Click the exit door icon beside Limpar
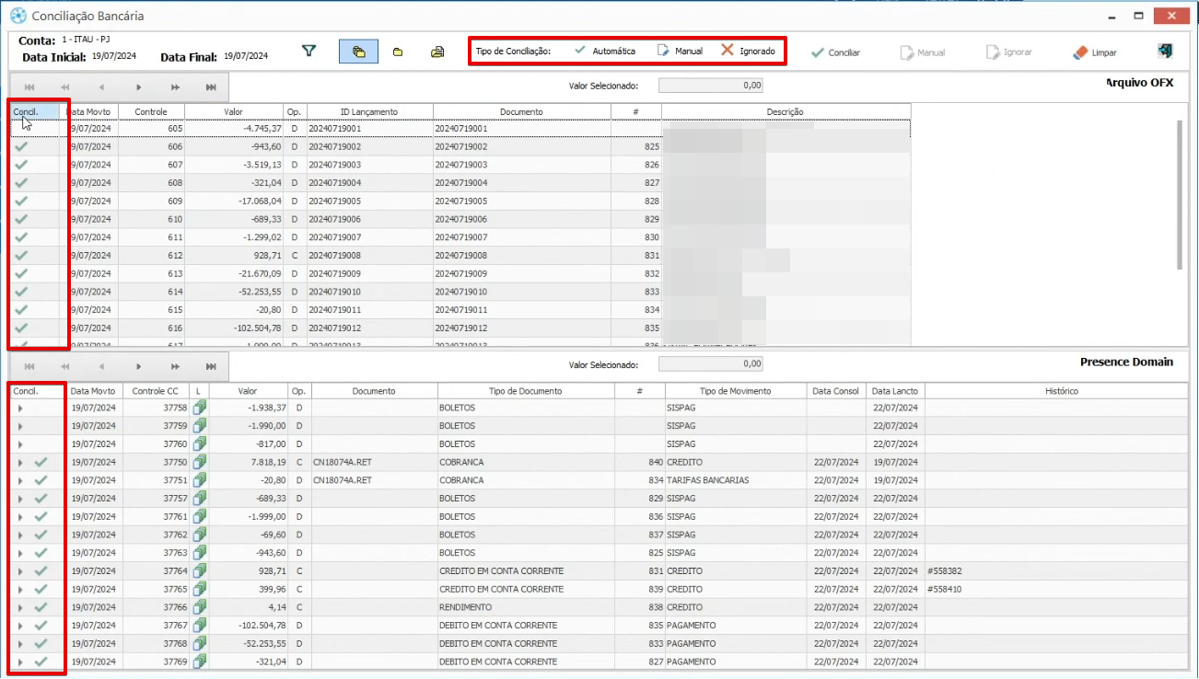Image resolution: width=1199 pixels, height=679 pixels. (x=1166, y=52)
